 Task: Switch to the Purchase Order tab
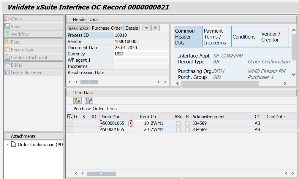107,28
